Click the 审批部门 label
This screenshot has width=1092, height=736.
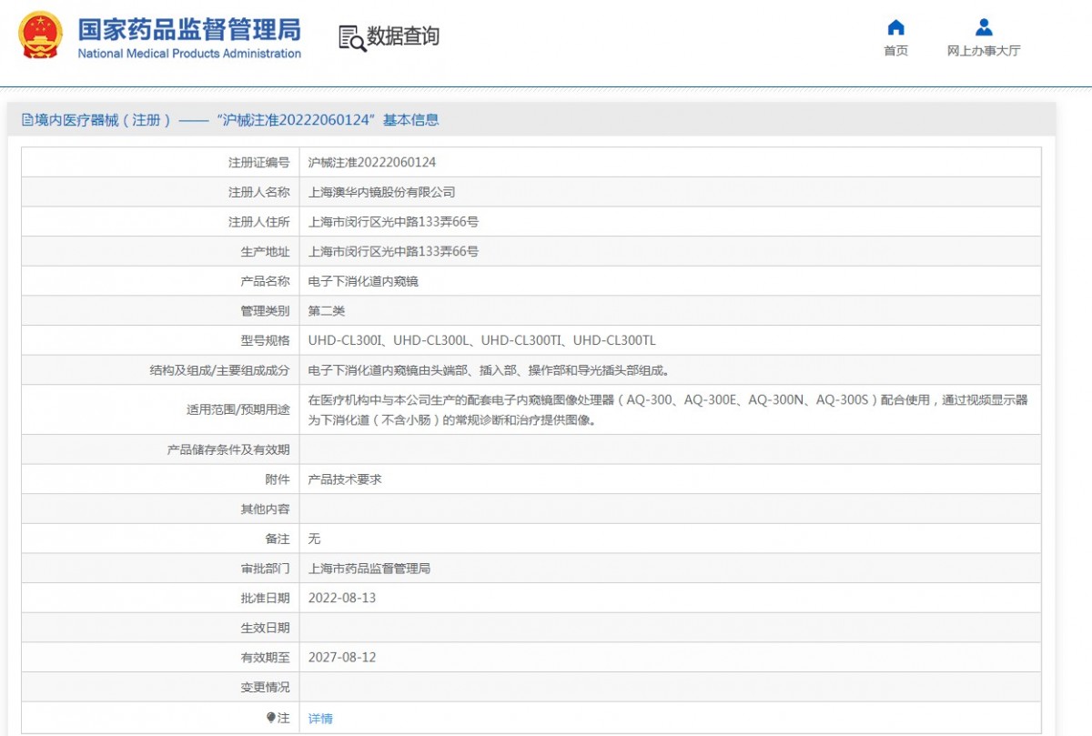pos(265,569)
